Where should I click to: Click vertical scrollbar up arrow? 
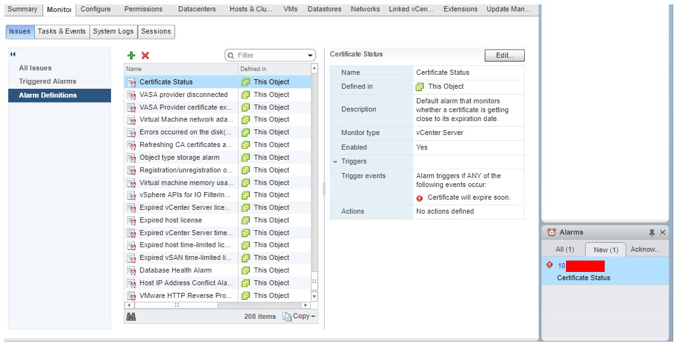pos(314,68)
